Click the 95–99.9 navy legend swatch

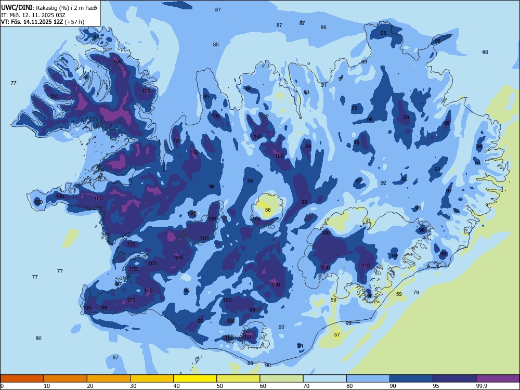(x=454, y=379)
